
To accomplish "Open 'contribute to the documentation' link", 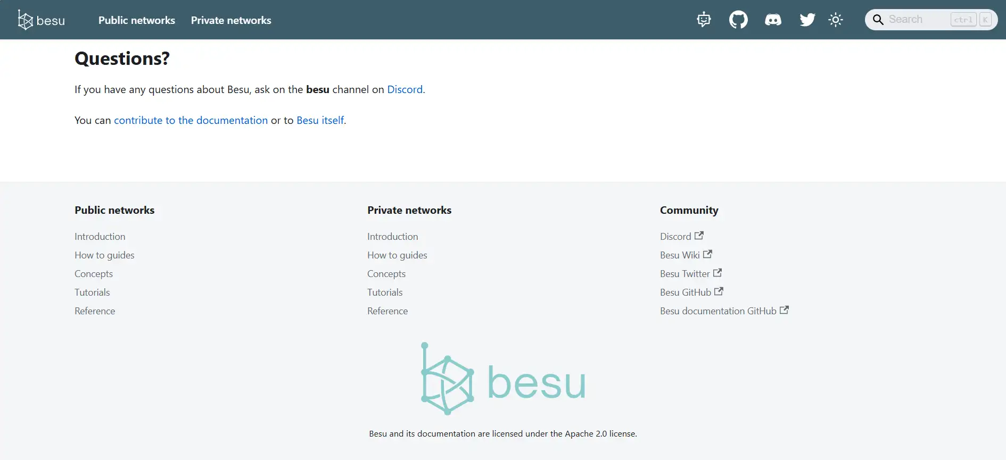I will pyautogui.click(x=191, y=120).
